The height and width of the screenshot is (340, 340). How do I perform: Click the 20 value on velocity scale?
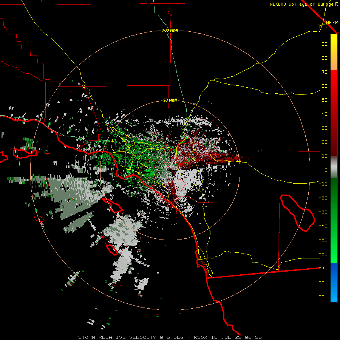pyautogui.click(x=325, y=142)
